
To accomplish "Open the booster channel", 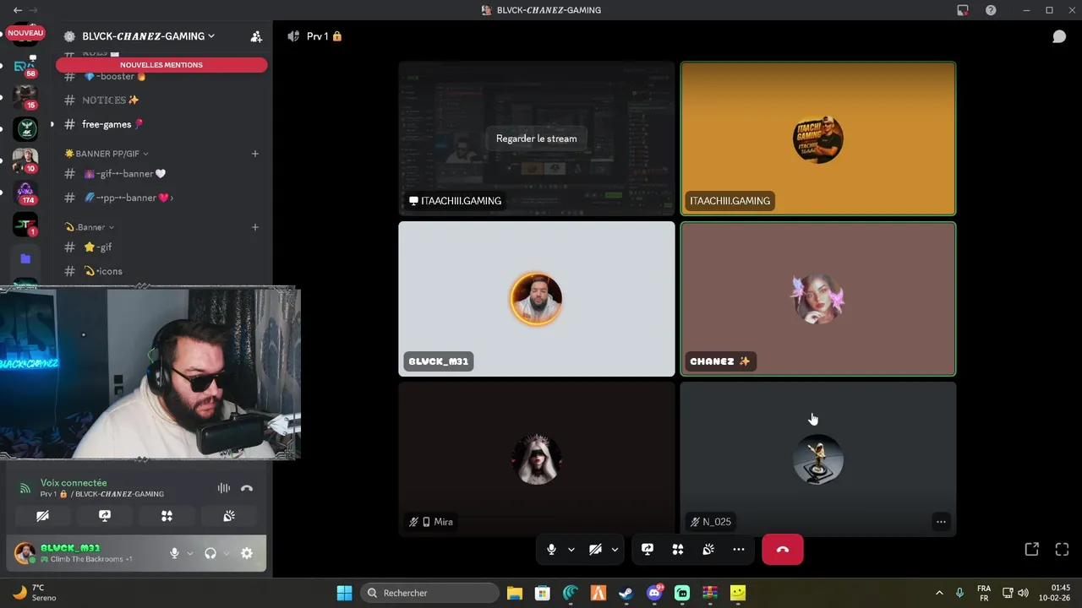I will 115,76.
